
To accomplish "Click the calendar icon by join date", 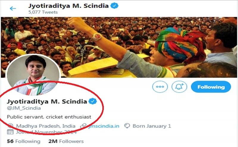I will click(x=10, y=132).
